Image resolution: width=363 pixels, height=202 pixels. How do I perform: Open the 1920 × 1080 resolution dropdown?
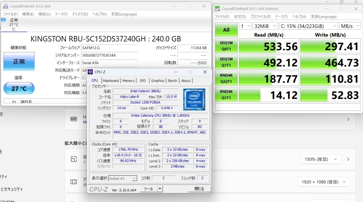point(324,182)
